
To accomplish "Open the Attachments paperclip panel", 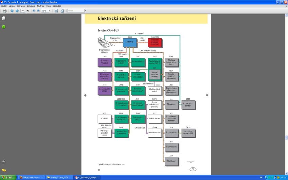I will 4,161.
